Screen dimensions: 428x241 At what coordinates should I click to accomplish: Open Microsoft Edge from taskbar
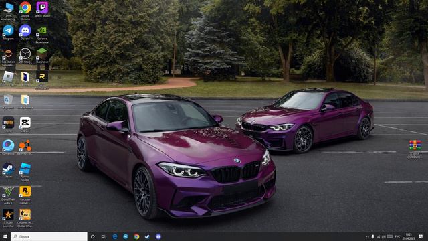tap(115, 236)
